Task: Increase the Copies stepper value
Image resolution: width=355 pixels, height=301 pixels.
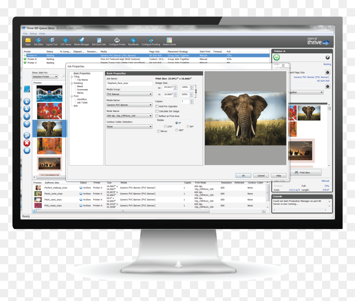Action: (x=192, y=100)
